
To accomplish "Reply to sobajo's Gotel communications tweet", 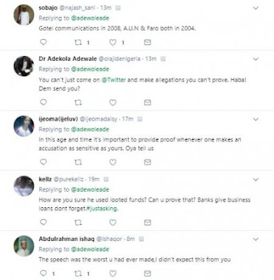I will coord(43,42).
